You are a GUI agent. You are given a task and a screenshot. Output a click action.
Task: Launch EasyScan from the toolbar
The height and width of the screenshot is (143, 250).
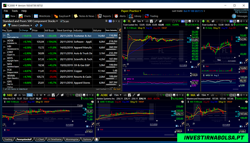[x=62, y=16]
